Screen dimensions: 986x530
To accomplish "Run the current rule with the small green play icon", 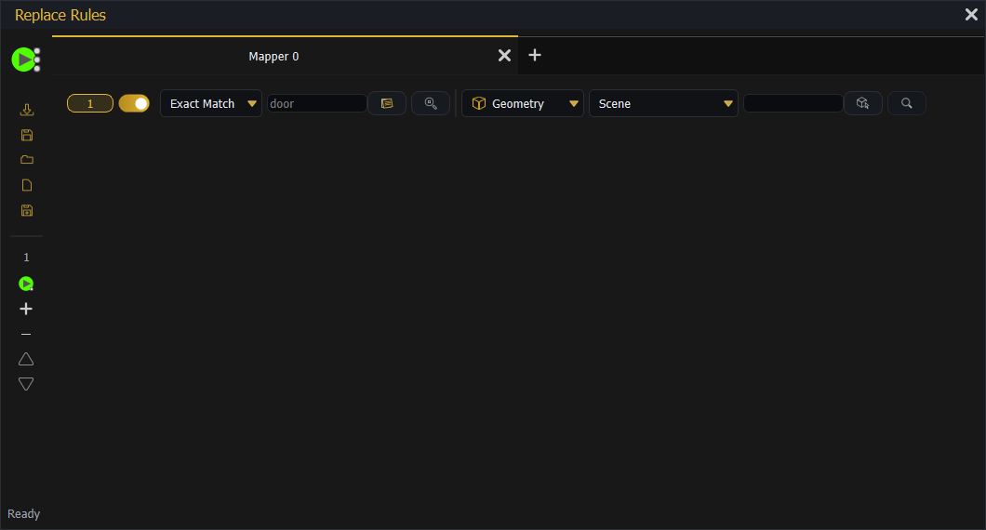I will pyautogui.click(x=26, y=284).
